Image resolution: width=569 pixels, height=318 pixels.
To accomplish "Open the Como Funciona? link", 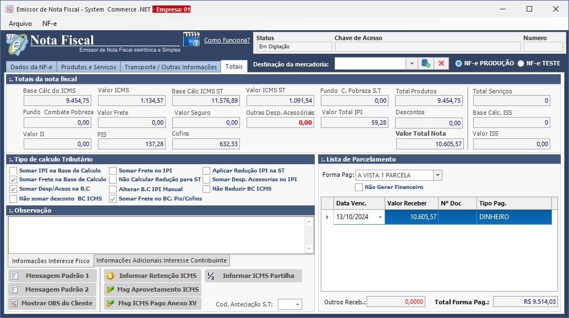I will click(x=227, y=40).
